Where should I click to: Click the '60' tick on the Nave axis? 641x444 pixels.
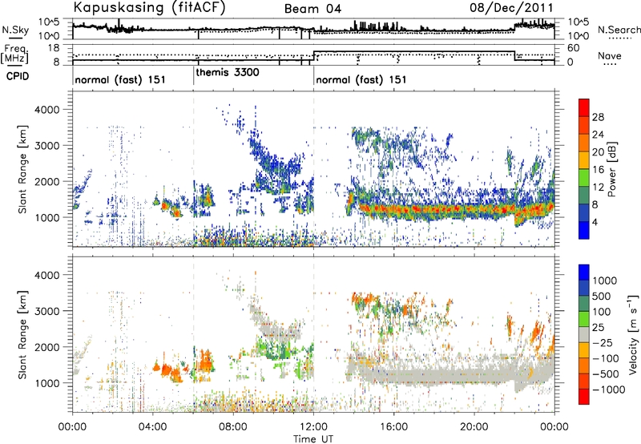573,48
